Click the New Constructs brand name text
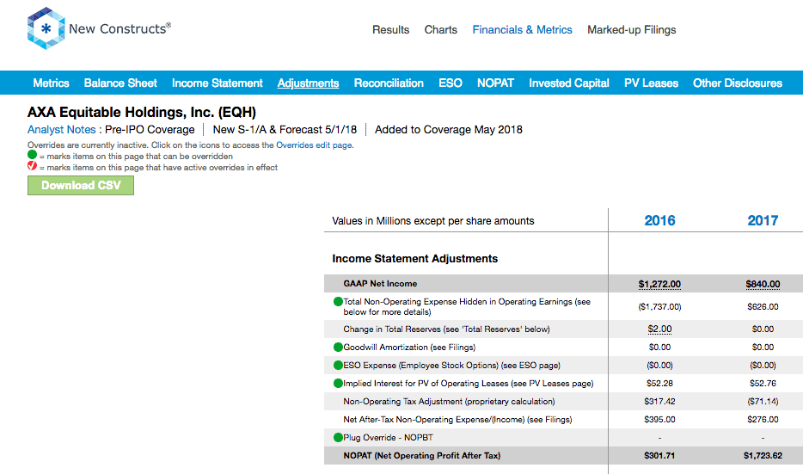Viewport: 803px width, 474px height. (x=120, y=28)
